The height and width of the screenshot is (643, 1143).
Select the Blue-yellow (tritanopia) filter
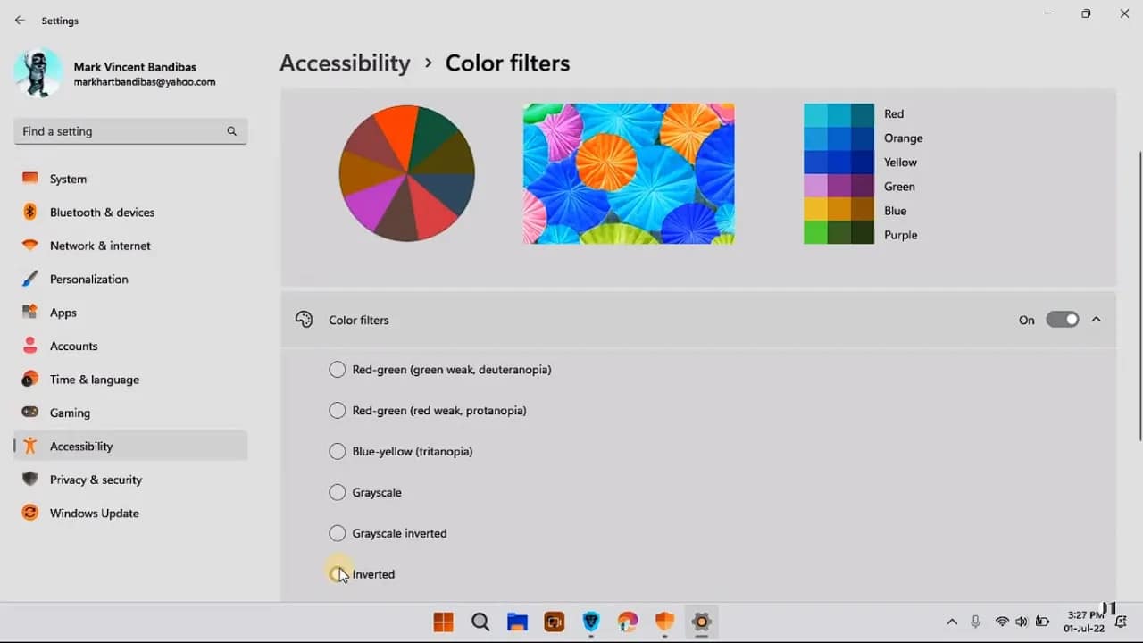click(x=338, y=451)
